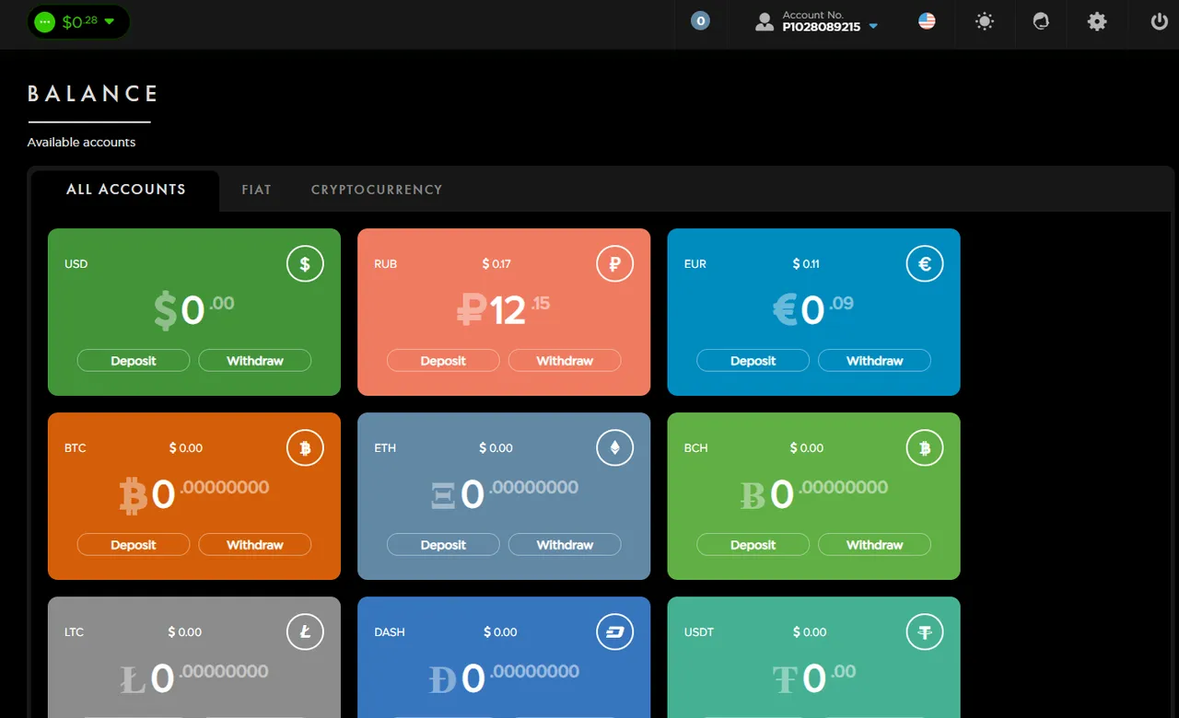Click the USDT balance 0.00
This screenshot has width=1179, height=718.
click(814, 678)
